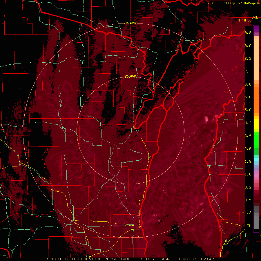Click the 4.2 value on the color scale

pos(248,123)
